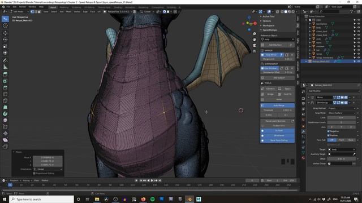Select the Move tool in left toolbar
Screen dimensions: 362x203
[5, 33]
